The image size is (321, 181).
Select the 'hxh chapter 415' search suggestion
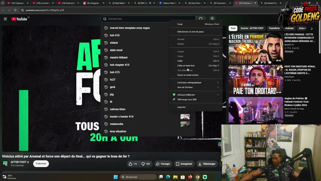pyautogui.click(x=148, y=65)
